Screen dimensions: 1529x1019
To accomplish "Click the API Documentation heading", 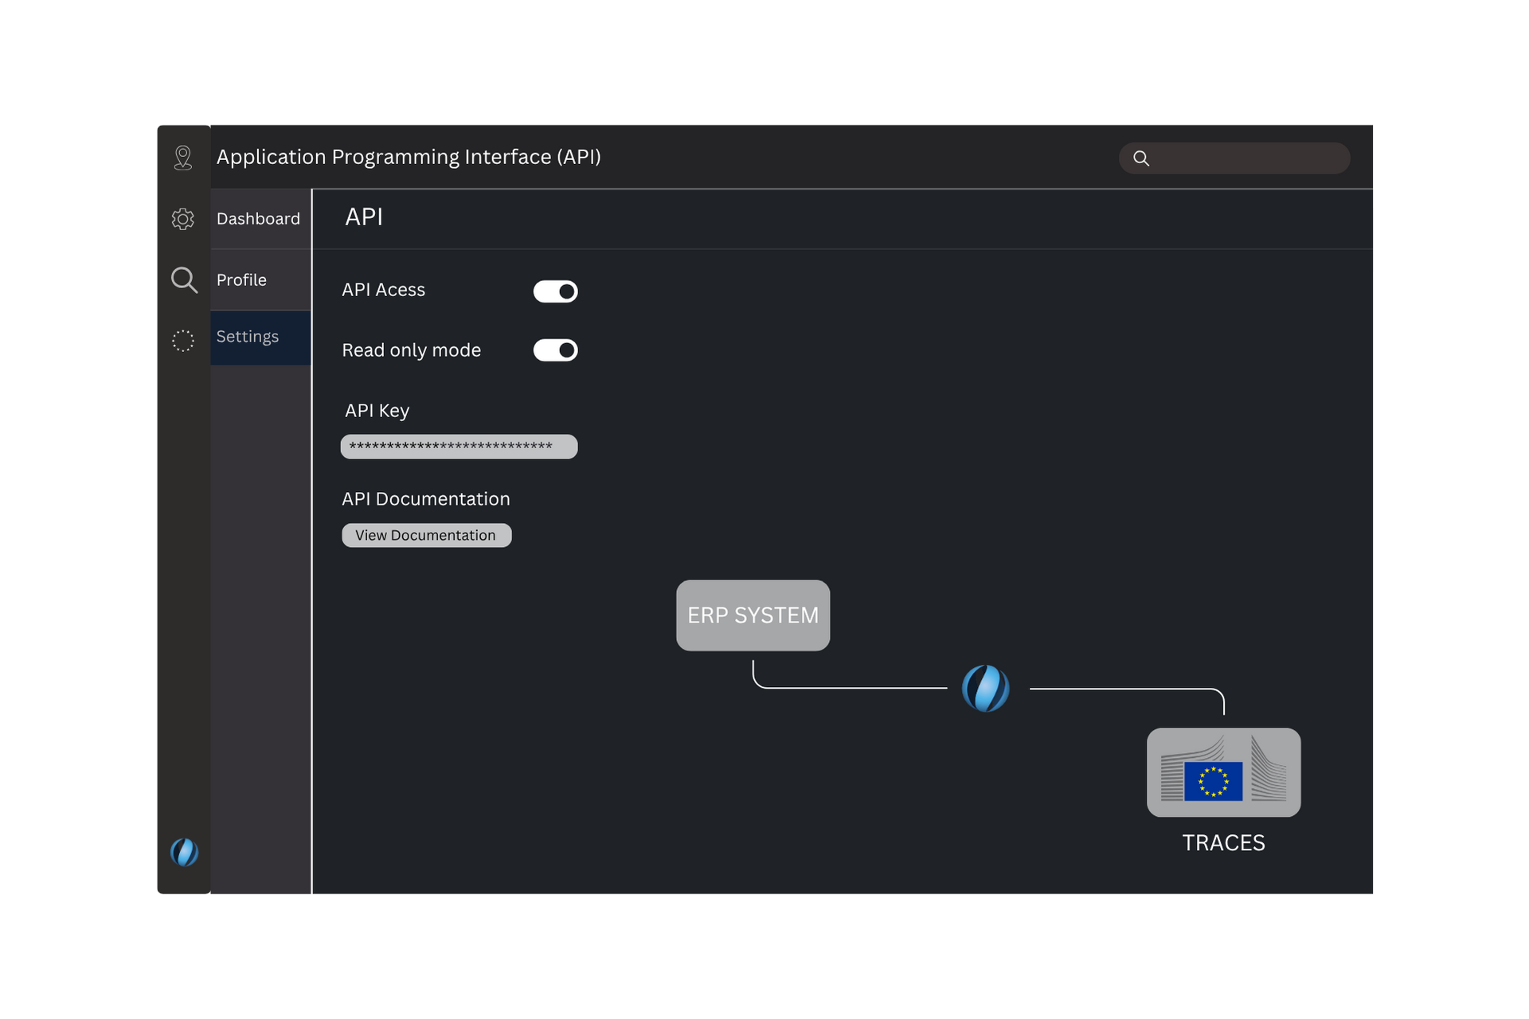I will pos(426,499).
